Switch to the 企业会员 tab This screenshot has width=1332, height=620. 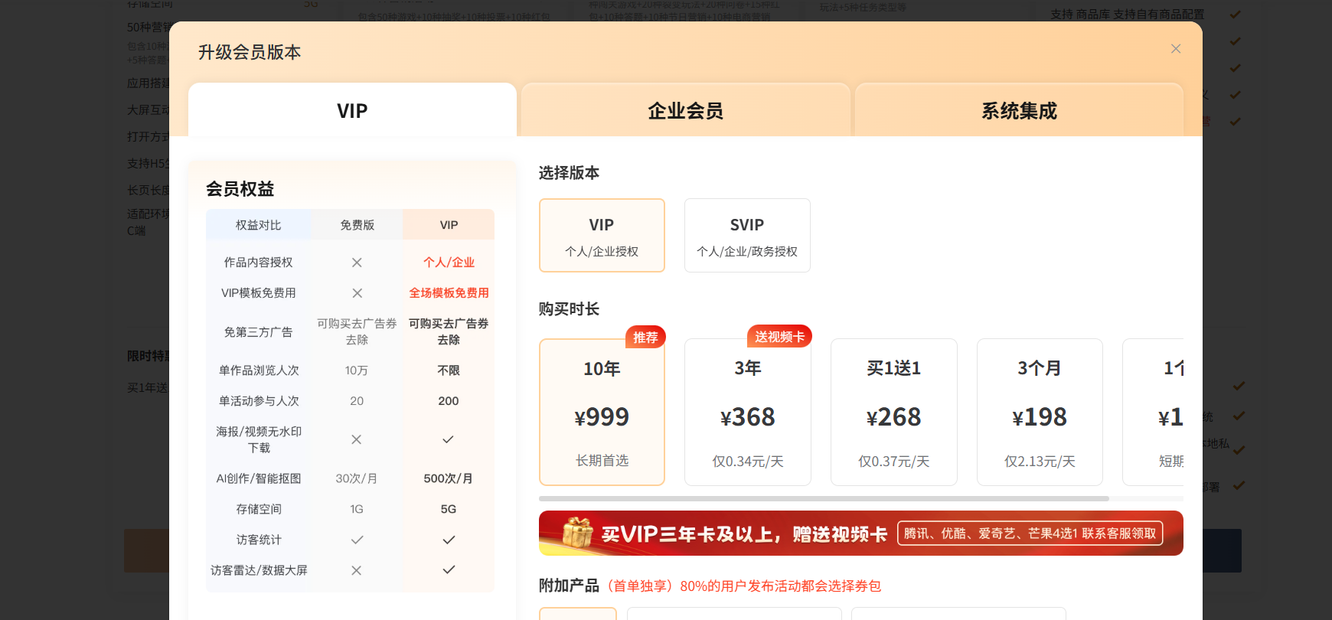[685, 111]
